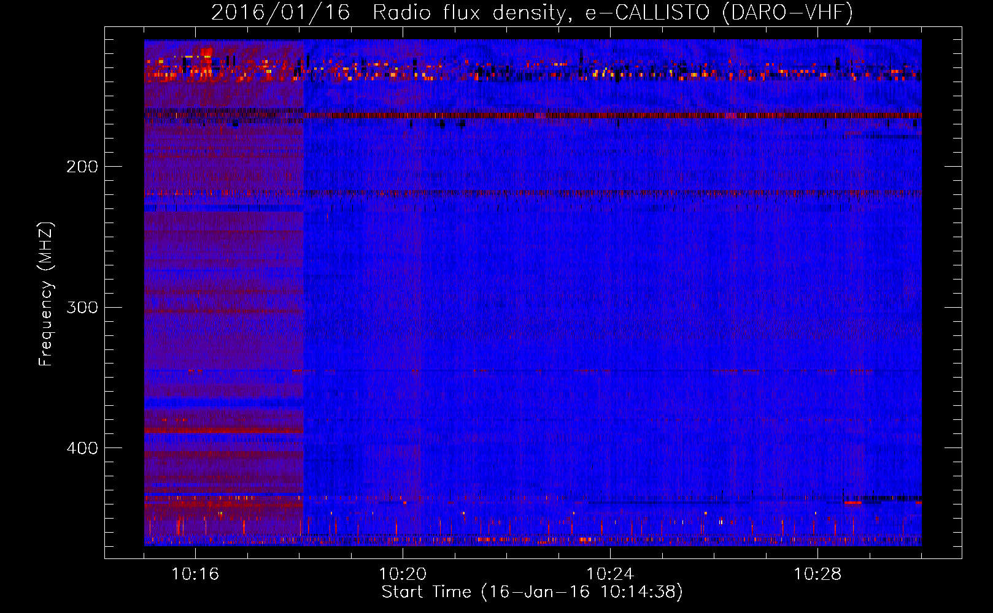The image size is (993, 613).
Task: Click the 400 frequency tick label
Action: click(x=82, y=448)
